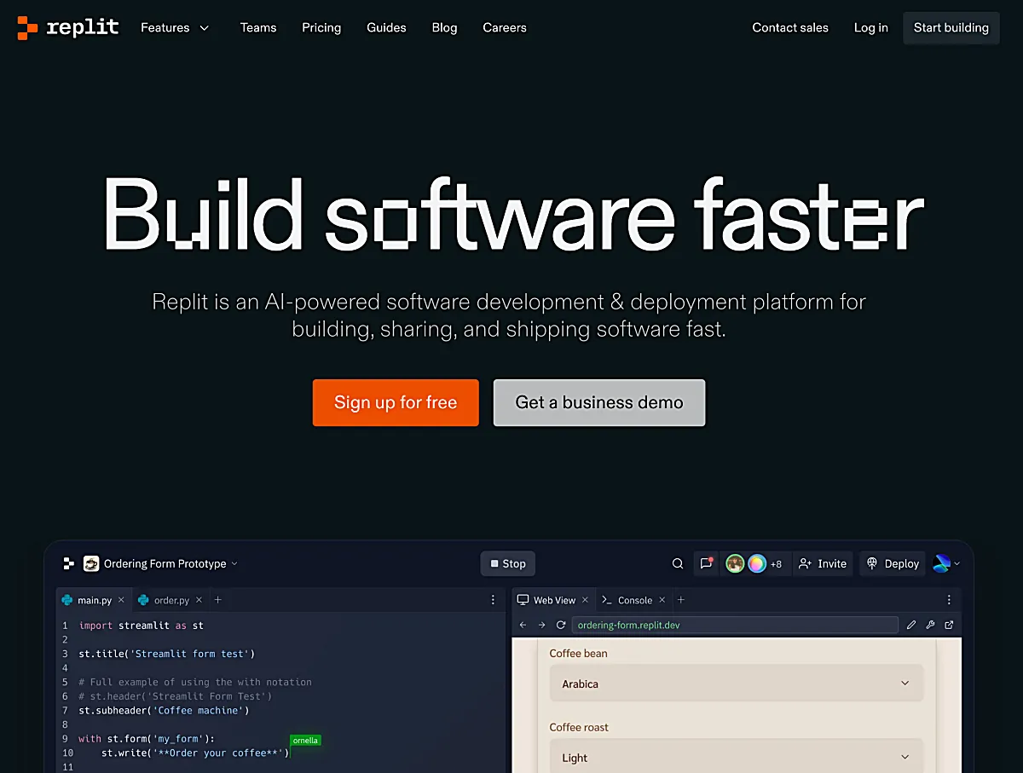Click the Start building button
This screenshot has height=773, width=1023.
tap(951, 27)
